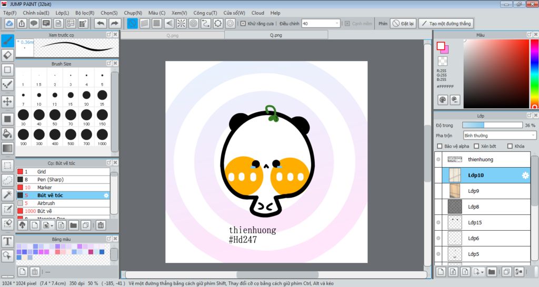Open Tệp(F) menu

[x=9, y=13]
